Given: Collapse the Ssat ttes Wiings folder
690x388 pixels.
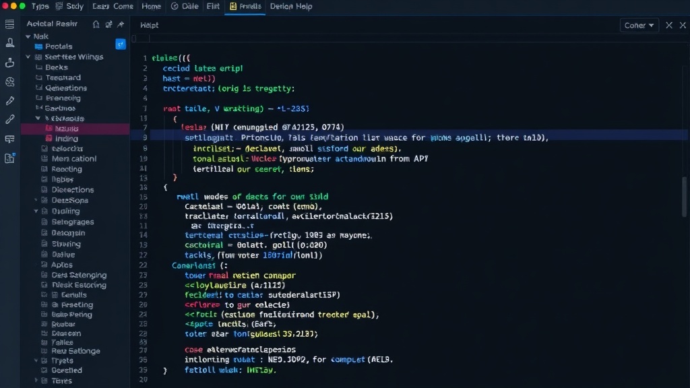Looking at the screenshot, I should [28, 57].
